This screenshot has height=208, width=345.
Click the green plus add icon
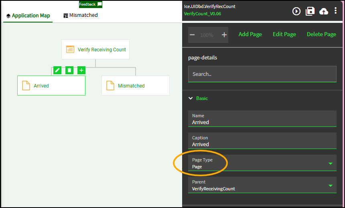(81, 70)
